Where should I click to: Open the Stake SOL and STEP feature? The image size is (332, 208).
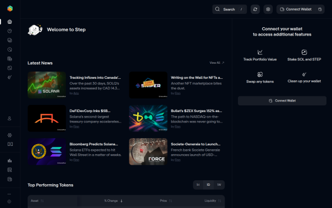pyautogui.click(x=304, y=55)
